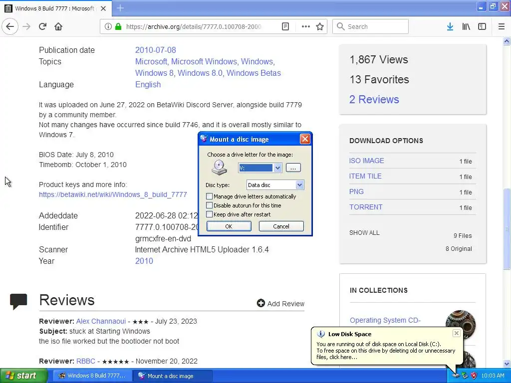
Task: Click the taskbar clock showing 10:03 AM
Action: [493, 376]
